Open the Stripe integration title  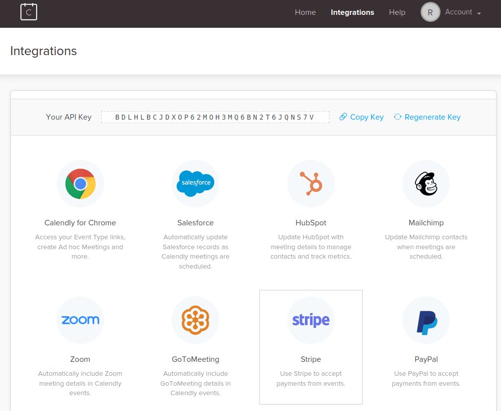point(311,359)
